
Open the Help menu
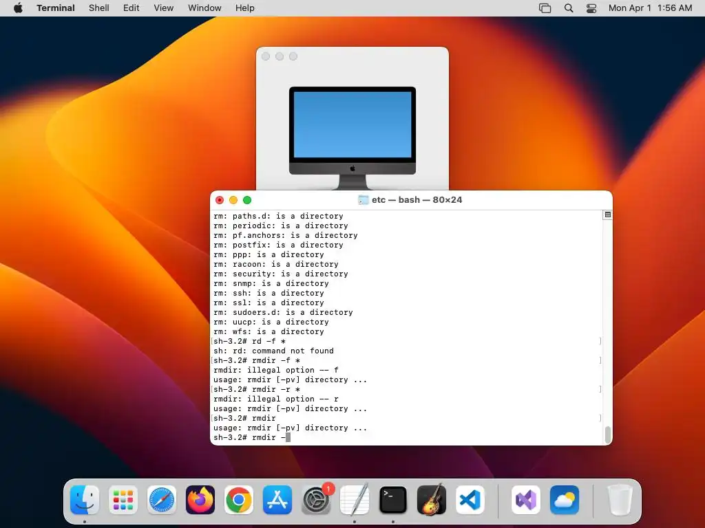coord(245,8)
